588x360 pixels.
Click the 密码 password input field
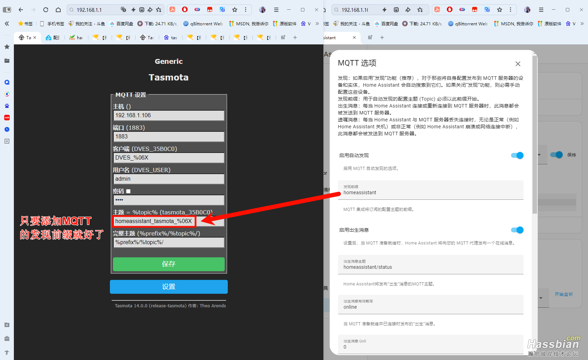169,200
